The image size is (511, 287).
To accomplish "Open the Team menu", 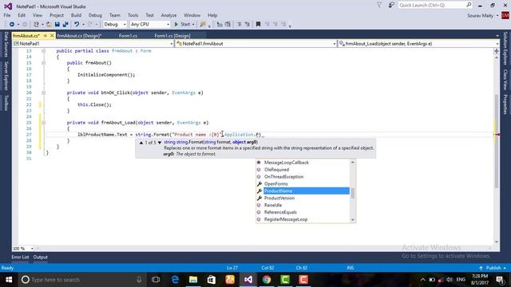I will click(x=115, y=15).
